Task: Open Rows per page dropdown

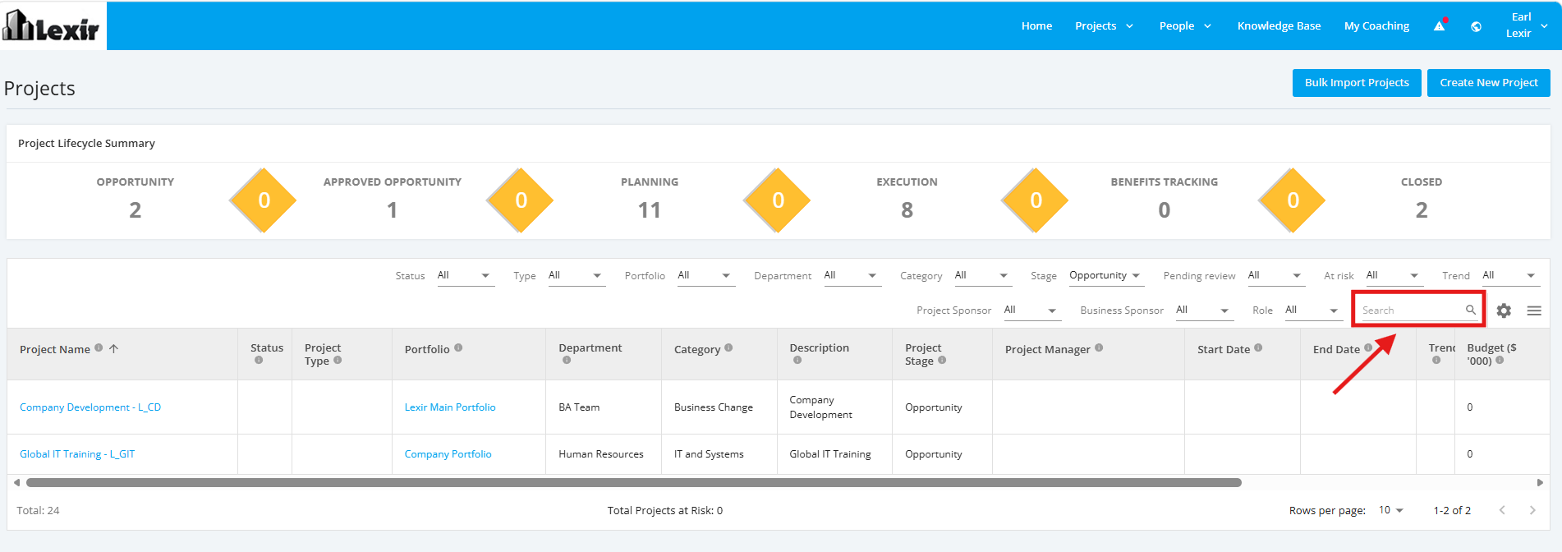Action: [1390, 510]
